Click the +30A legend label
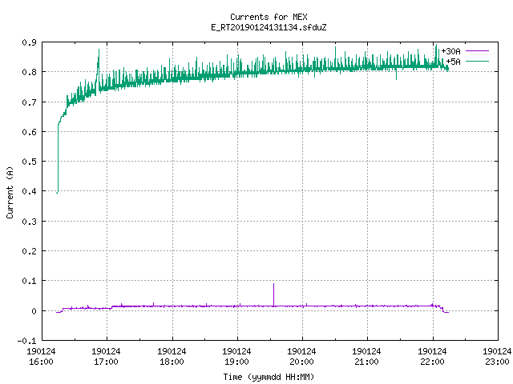Image resolution: width=513 pixels, height=384 pixels. coord(450,51)
